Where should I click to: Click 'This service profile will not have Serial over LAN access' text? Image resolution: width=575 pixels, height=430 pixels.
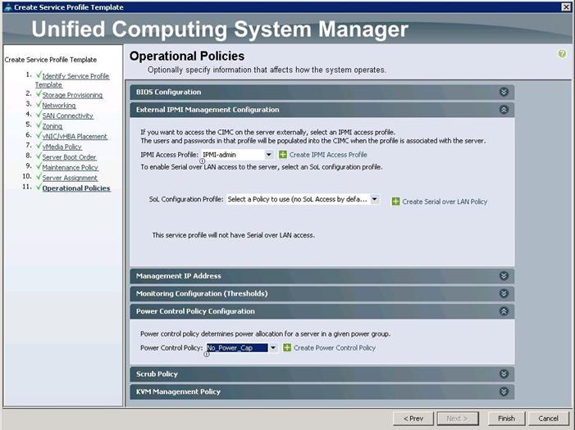point(233,235)
